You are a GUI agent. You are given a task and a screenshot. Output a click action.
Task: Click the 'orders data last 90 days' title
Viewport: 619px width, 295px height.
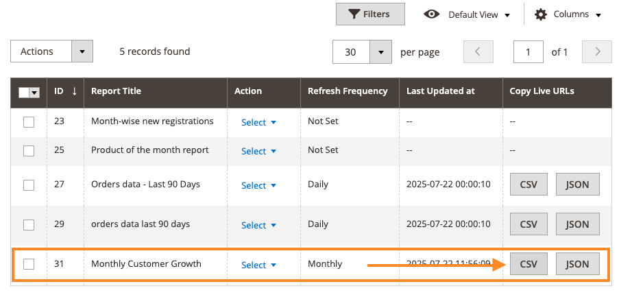pyautogui.click(x=141, y=224)
